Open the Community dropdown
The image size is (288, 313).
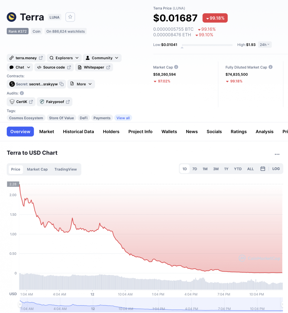pyautogui.click(x=102, y=58)
